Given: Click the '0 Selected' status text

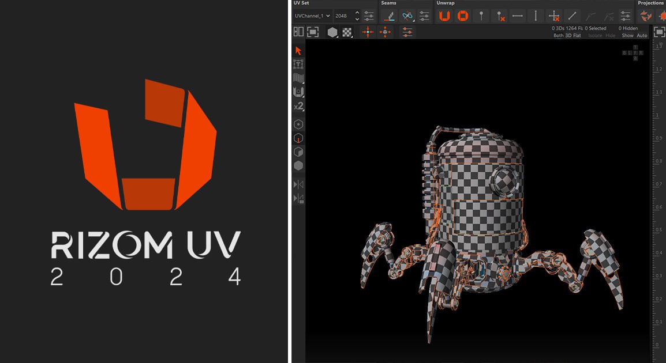Looking at the screenshot, I should tap(596, 28).
